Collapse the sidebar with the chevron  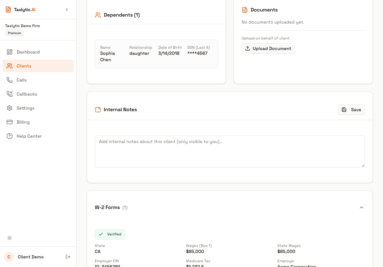click(x=67, y=9)
